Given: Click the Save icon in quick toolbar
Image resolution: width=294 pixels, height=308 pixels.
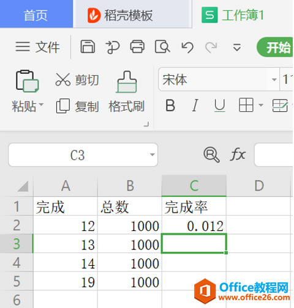Looking at the screenshot, I should pos(88,47).
